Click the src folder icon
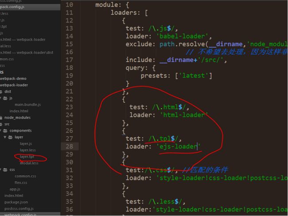 [1, 124]
